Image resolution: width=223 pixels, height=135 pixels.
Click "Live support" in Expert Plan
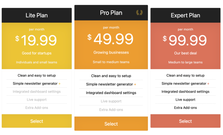pyautogui.click(x=185, y=100)
